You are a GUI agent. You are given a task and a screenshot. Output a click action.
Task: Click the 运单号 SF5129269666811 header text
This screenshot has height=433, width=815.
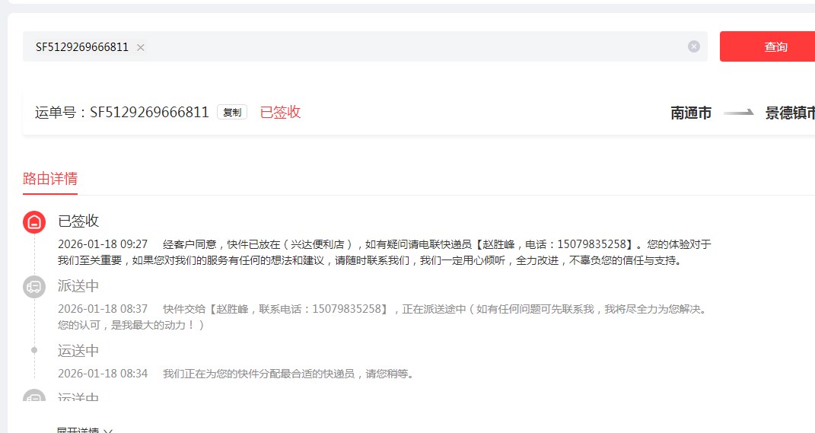click(x=122, y=113)
